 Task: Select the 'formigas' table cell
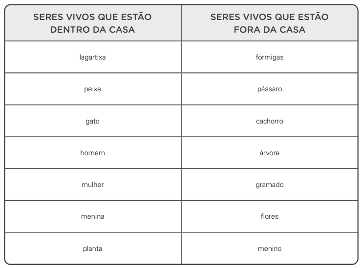269,57
